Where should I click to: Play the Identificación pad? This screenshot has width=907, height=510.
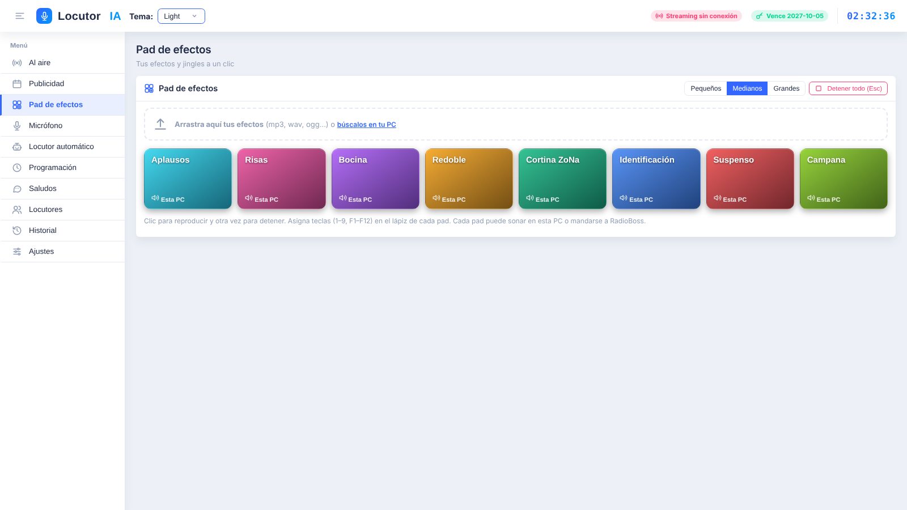656,178
